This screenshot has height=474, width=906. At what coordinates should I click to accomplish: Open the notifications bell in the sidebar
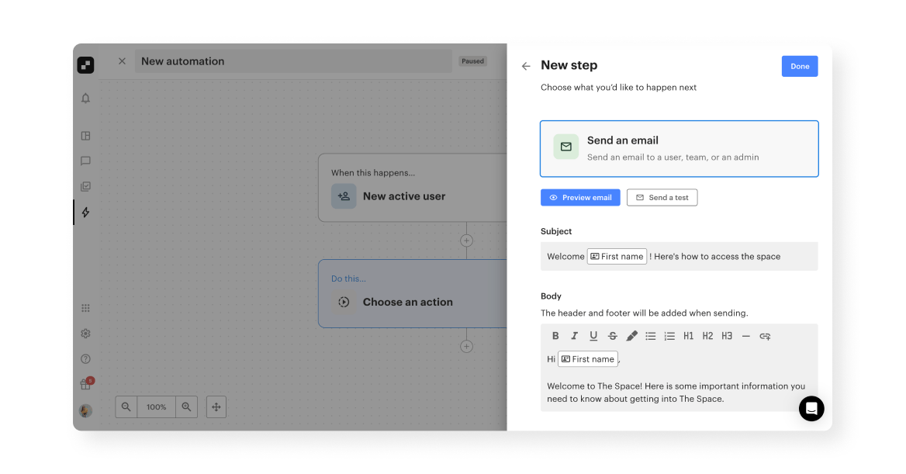point(85,99)
